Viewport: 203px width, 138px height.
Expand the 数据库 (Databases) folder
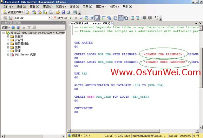pyautogui.click(x=8, y=37)
